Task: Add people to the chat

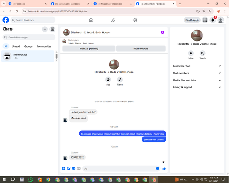Action: (x=108, y=80)
